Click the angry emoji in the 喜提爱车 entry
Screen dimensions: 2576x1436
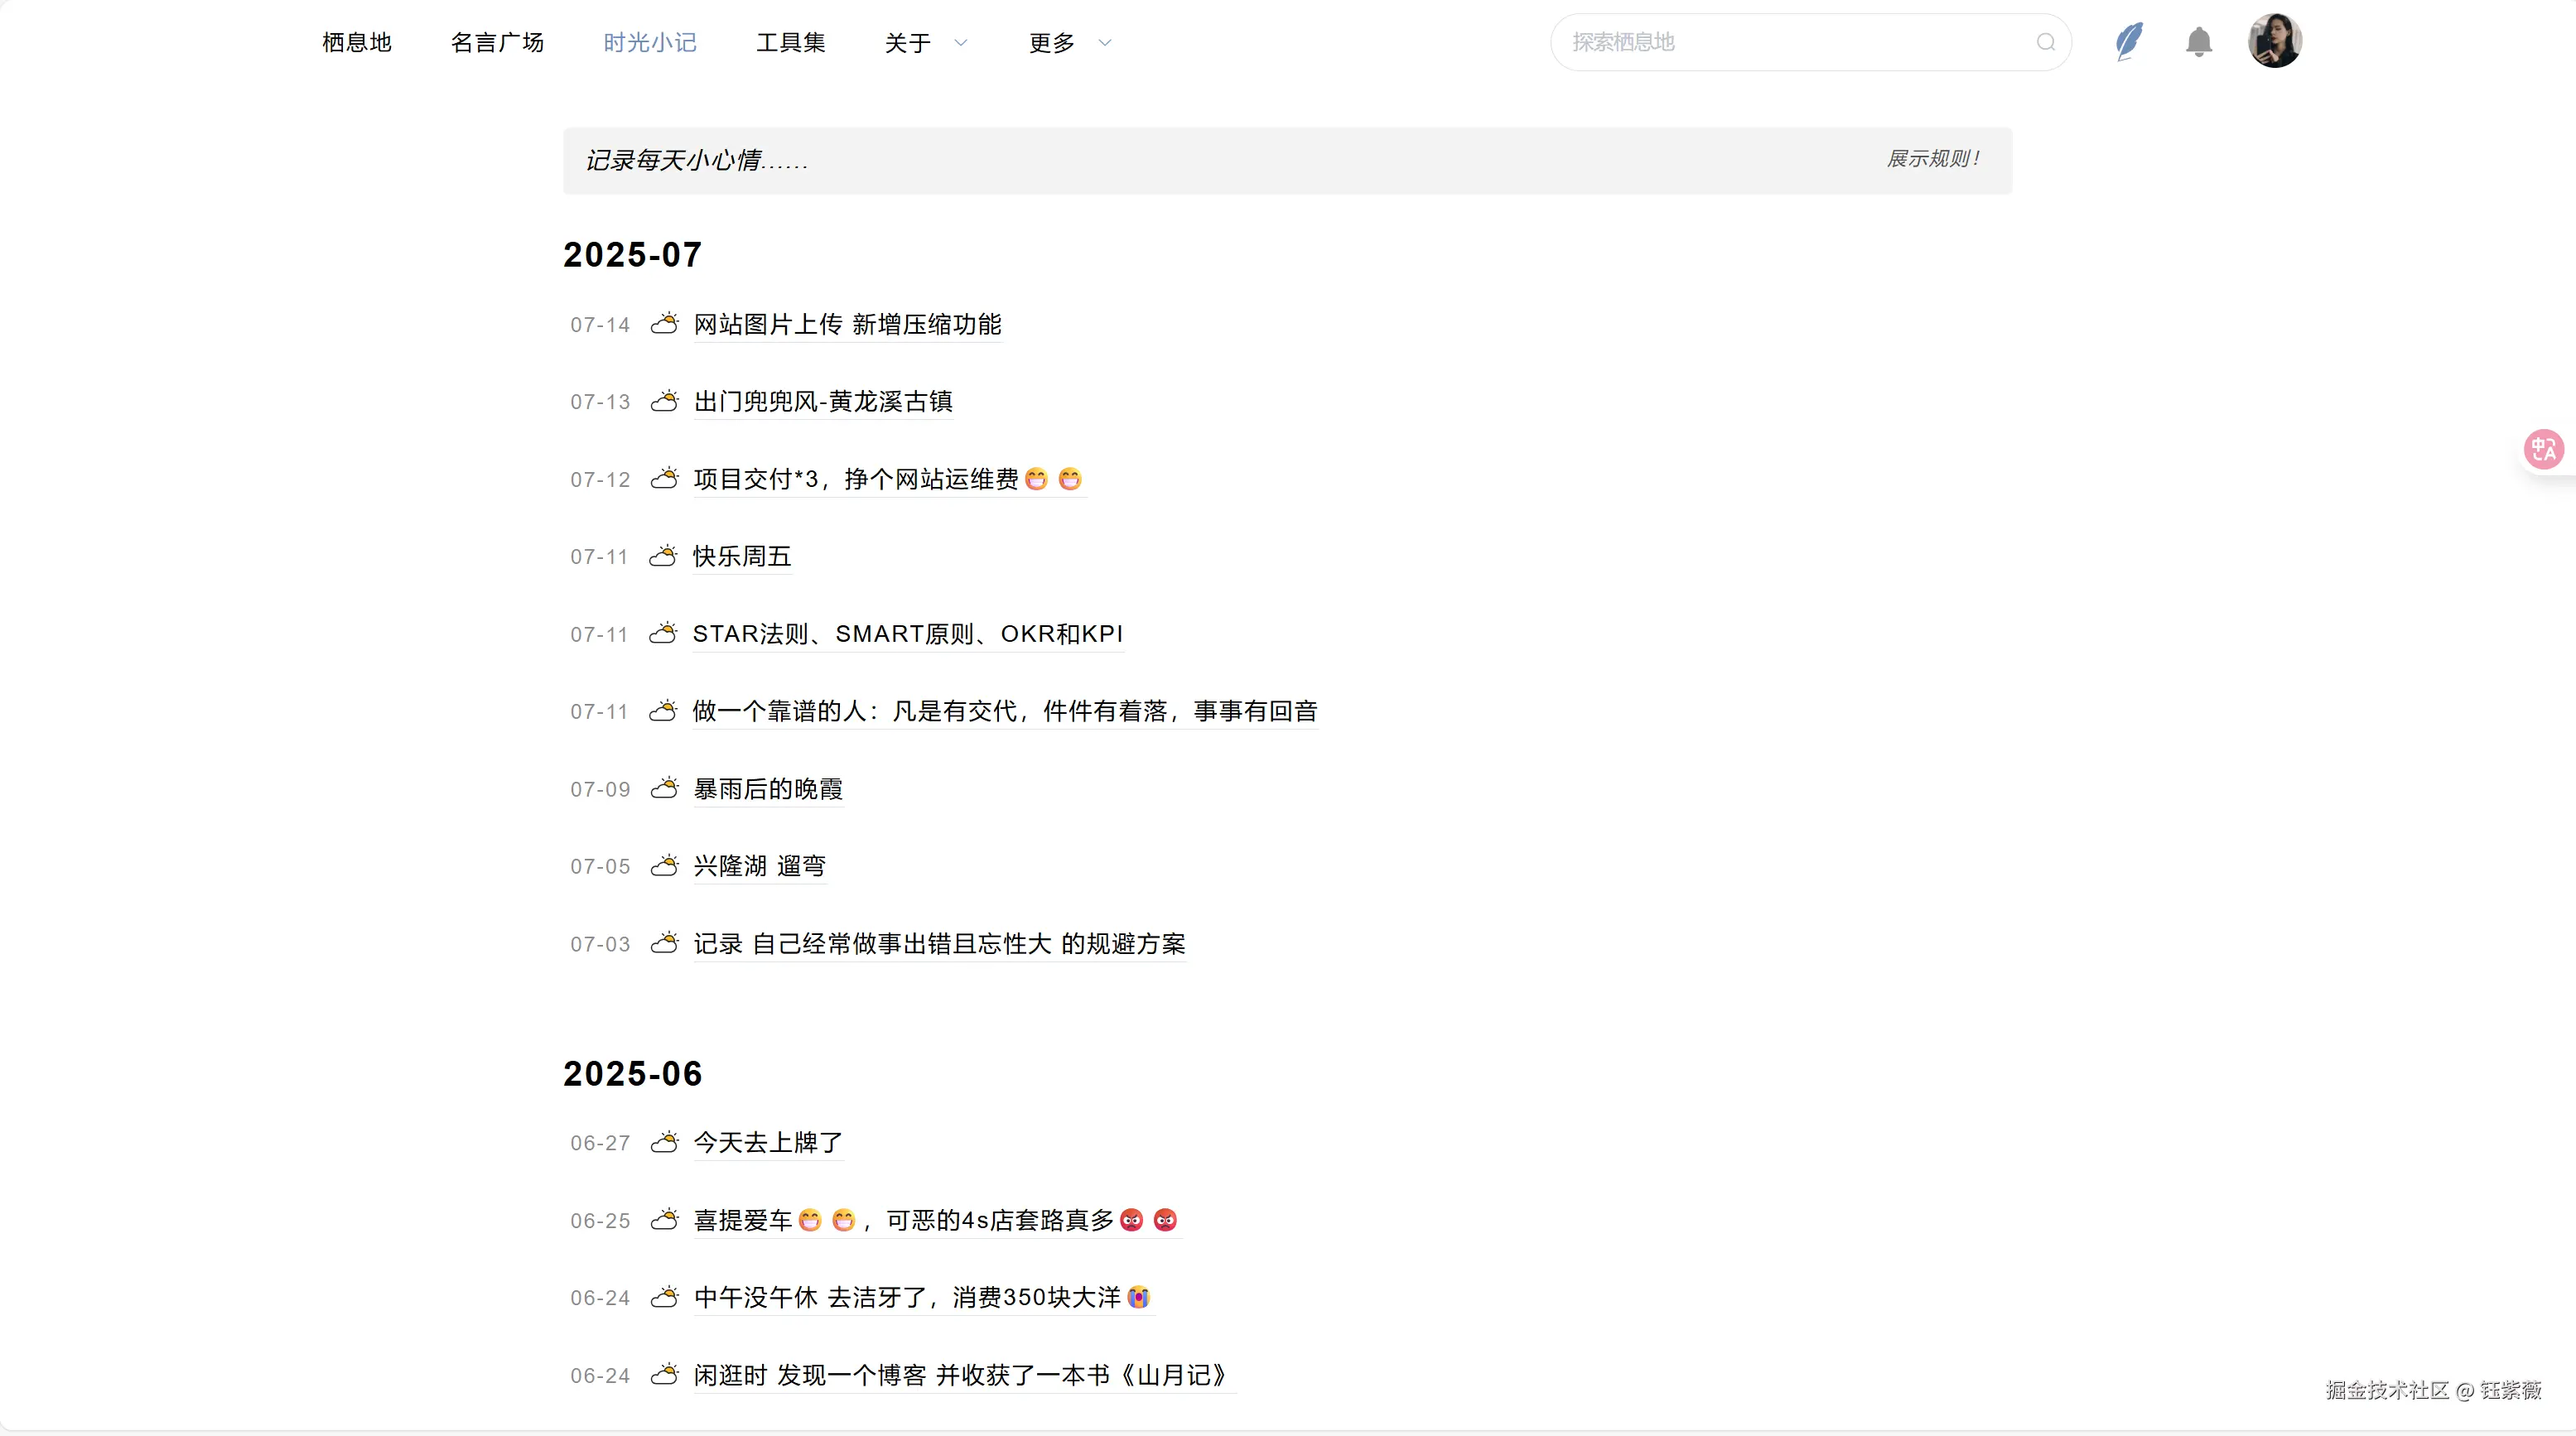tap(1131, 1220)
